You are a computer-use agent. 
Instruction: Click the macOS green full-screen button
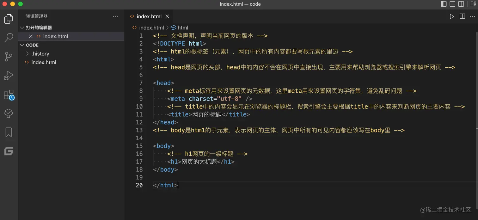(21, 4)
